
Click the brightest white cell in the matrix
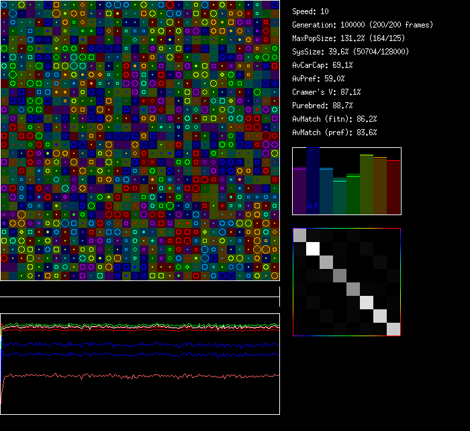tap(313, 249)
